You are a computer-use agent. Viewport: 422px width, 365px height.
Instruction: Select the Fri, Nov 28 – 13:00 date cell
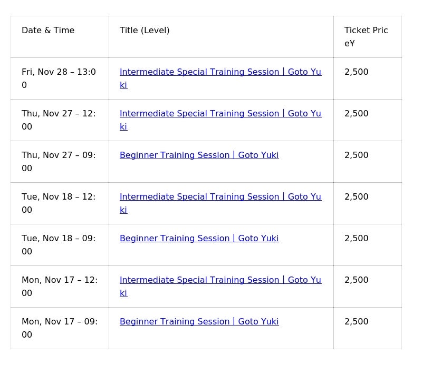[x=59, y=78]
